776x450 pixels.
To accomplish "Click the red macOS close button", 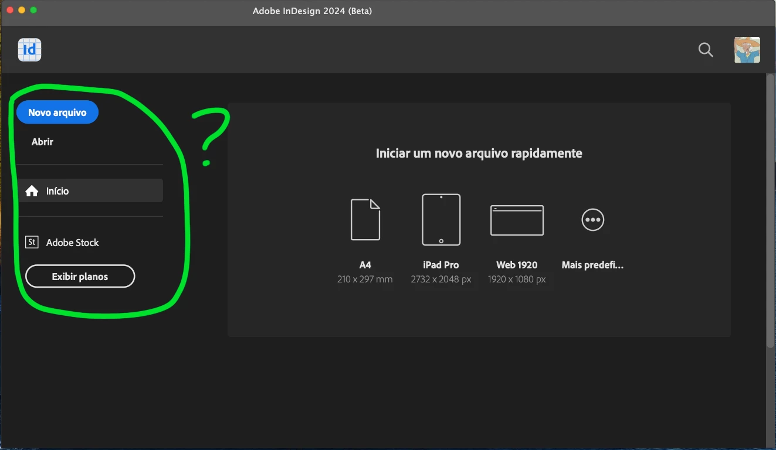I will click(x=10, y=10).
